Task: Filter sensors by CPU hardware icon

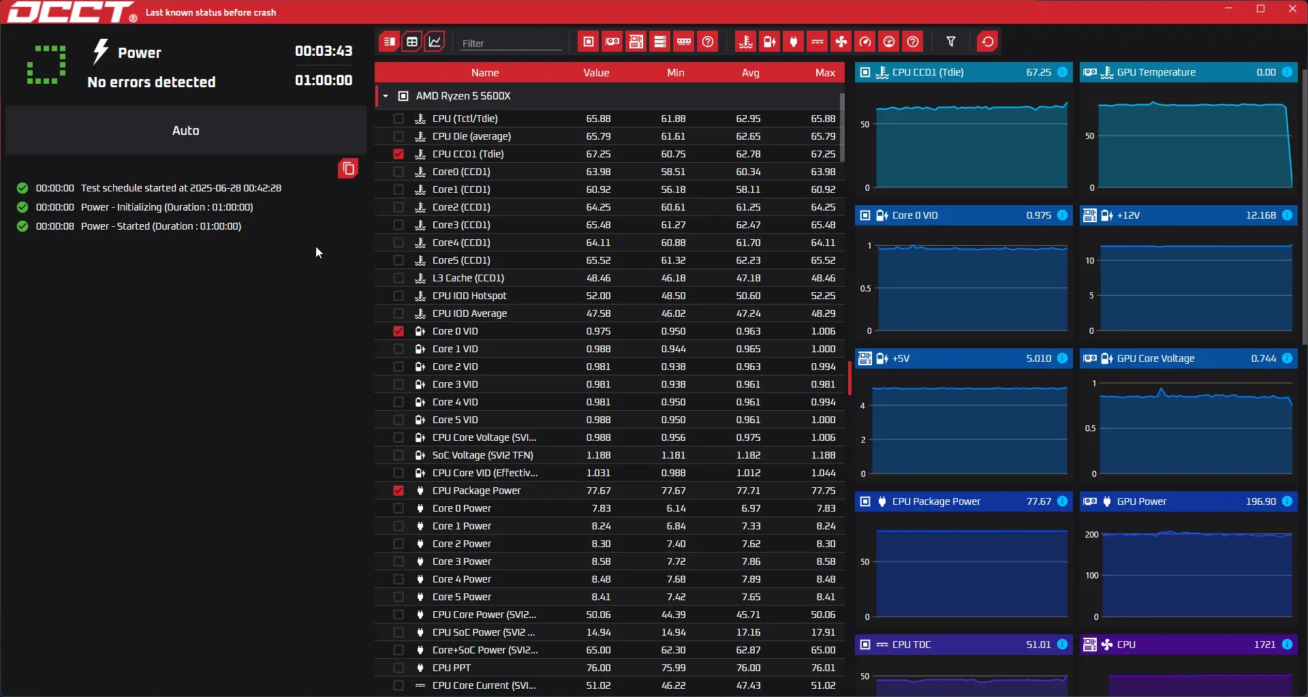Action: [589, 42]
